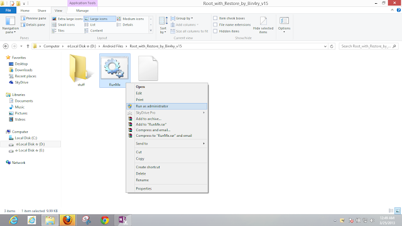Expand the Send to submenu
The image size is (402, 226).
pos(167,144)
